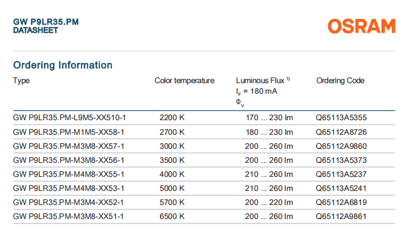This screenshot has width=404, height=237.
Task: Click ordering code Q65113A5355
Action: point(341,118)
